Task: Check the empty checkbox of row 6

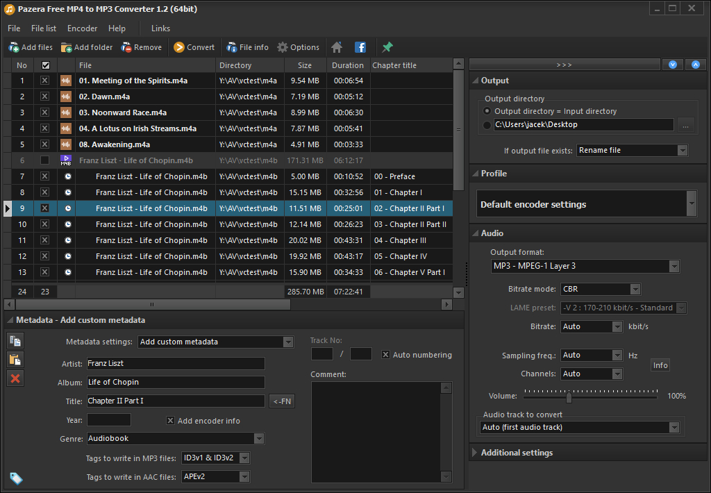Action: click(44, 160)
